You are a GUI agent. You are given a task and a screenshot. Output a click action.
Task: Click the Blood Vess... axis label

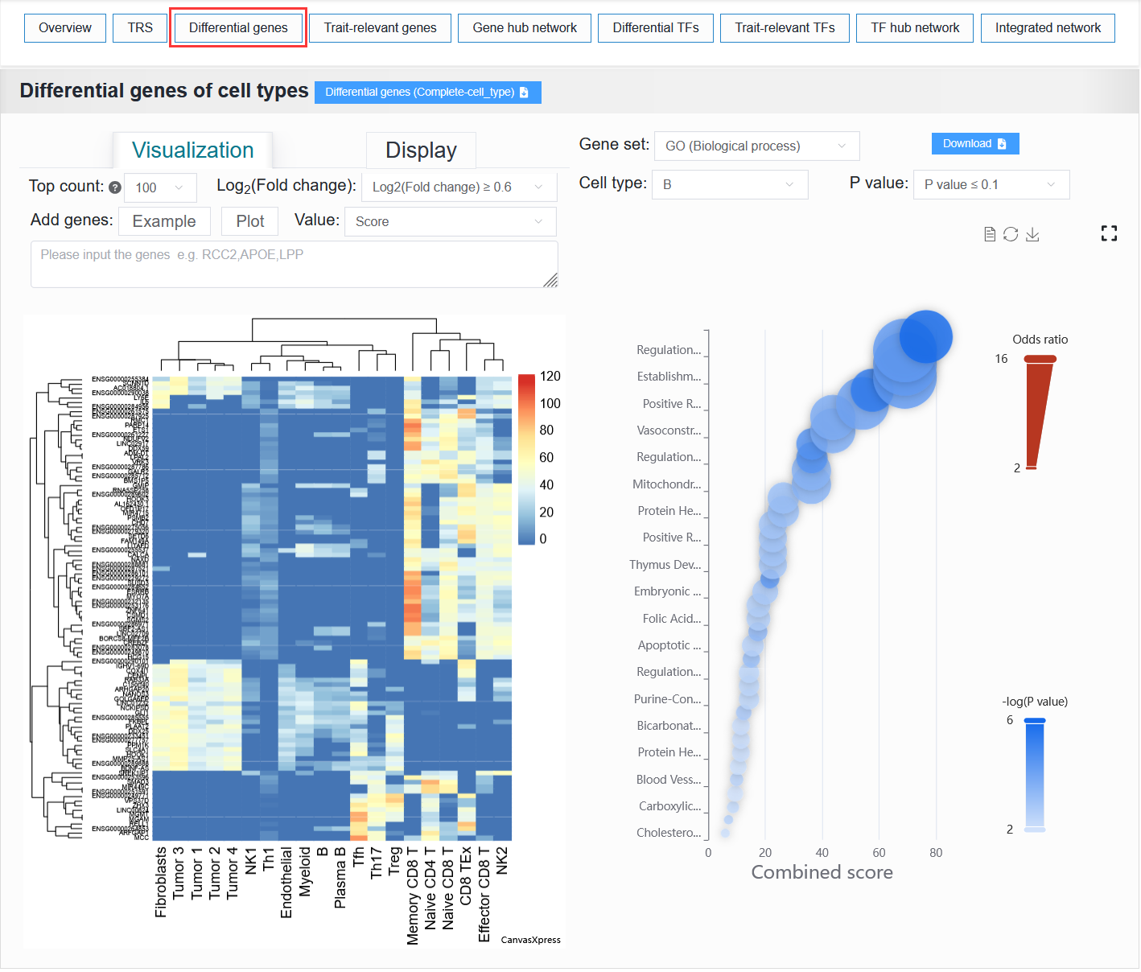coord(669,780)
